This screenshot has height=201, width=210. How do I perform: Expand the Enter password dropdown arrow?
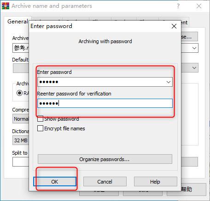[x=169, y=82]
